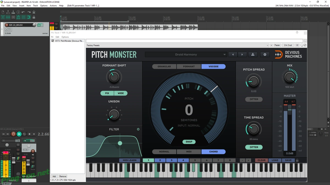Expand the Factory Presets dropdown
This screenshot has height=185, width=330.
pyautogui.click(x=178, y=45)
